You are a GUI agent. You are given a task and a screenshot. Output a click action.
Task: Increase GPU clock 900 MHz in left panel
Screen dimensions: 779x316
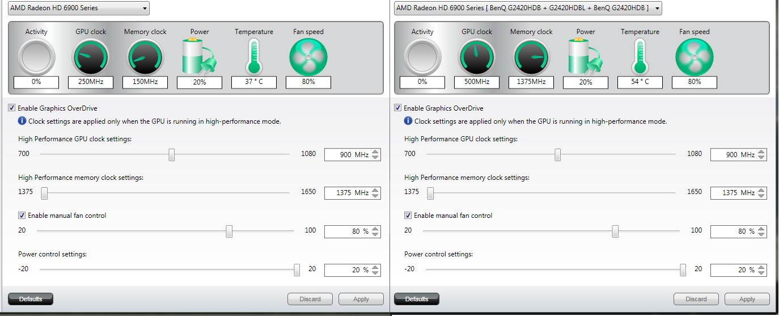pos(375,152)
